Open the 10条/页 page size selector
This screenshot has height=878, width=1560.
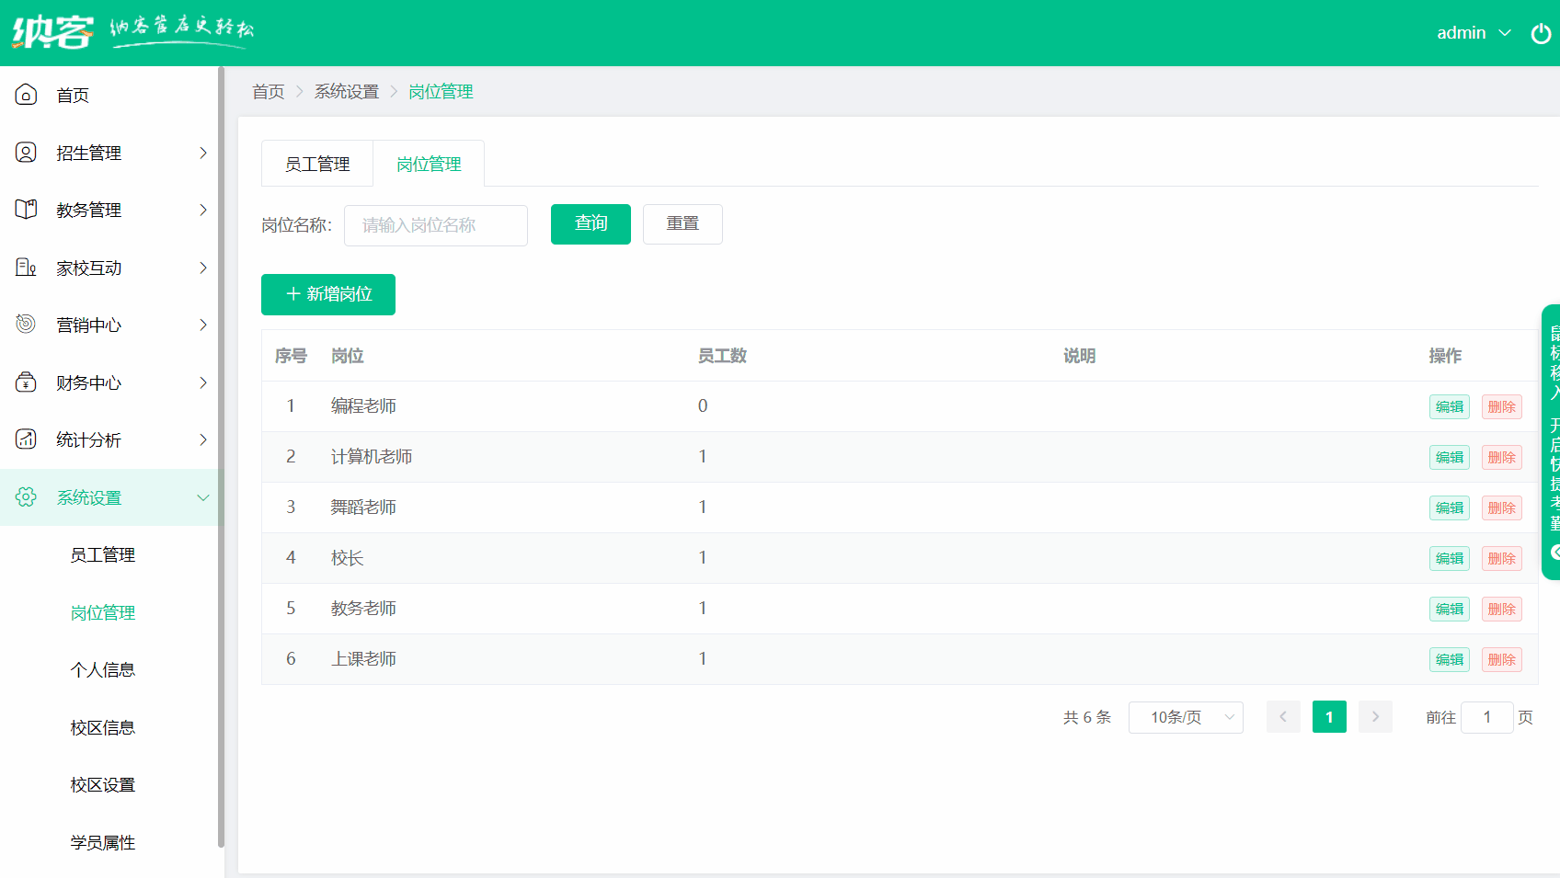click(1186, 717)
